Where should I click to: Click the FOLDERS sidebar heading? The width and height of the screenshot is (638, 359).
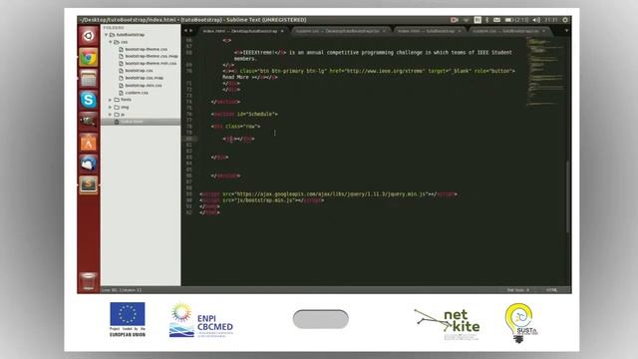[114, 28]
